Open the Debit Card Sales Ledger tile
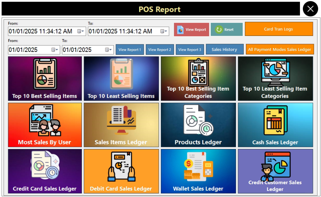This screenshot has width=321, height=197. pyautogui.click(x=121, y=171)
